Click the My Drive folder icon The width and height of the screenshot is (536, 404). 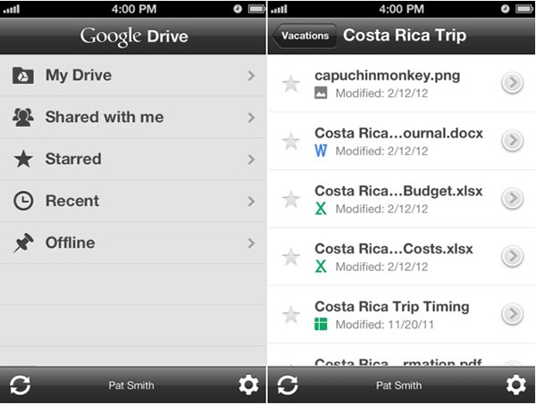(x=23, y=76)
